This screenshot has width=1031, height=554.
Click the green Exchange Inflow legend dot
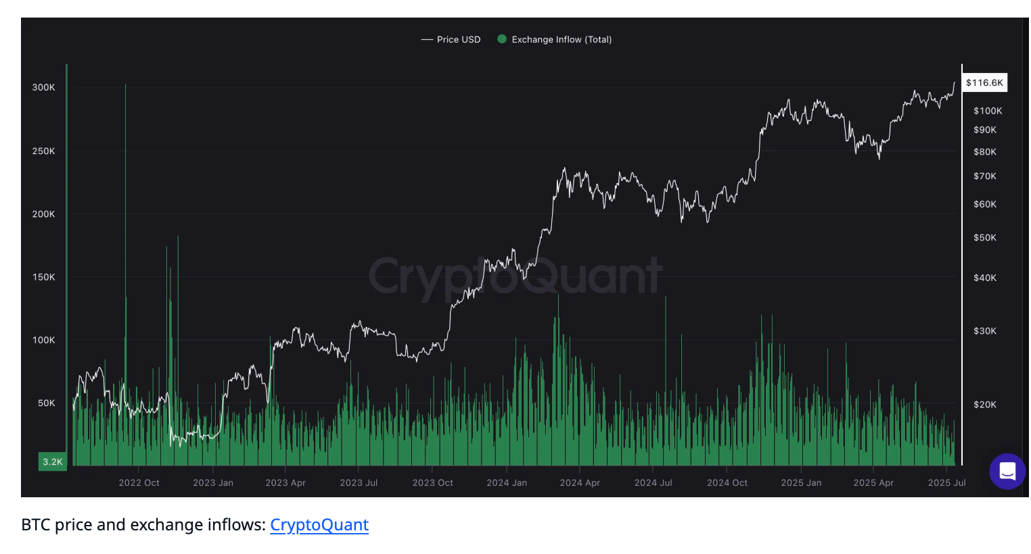point(502,39)
